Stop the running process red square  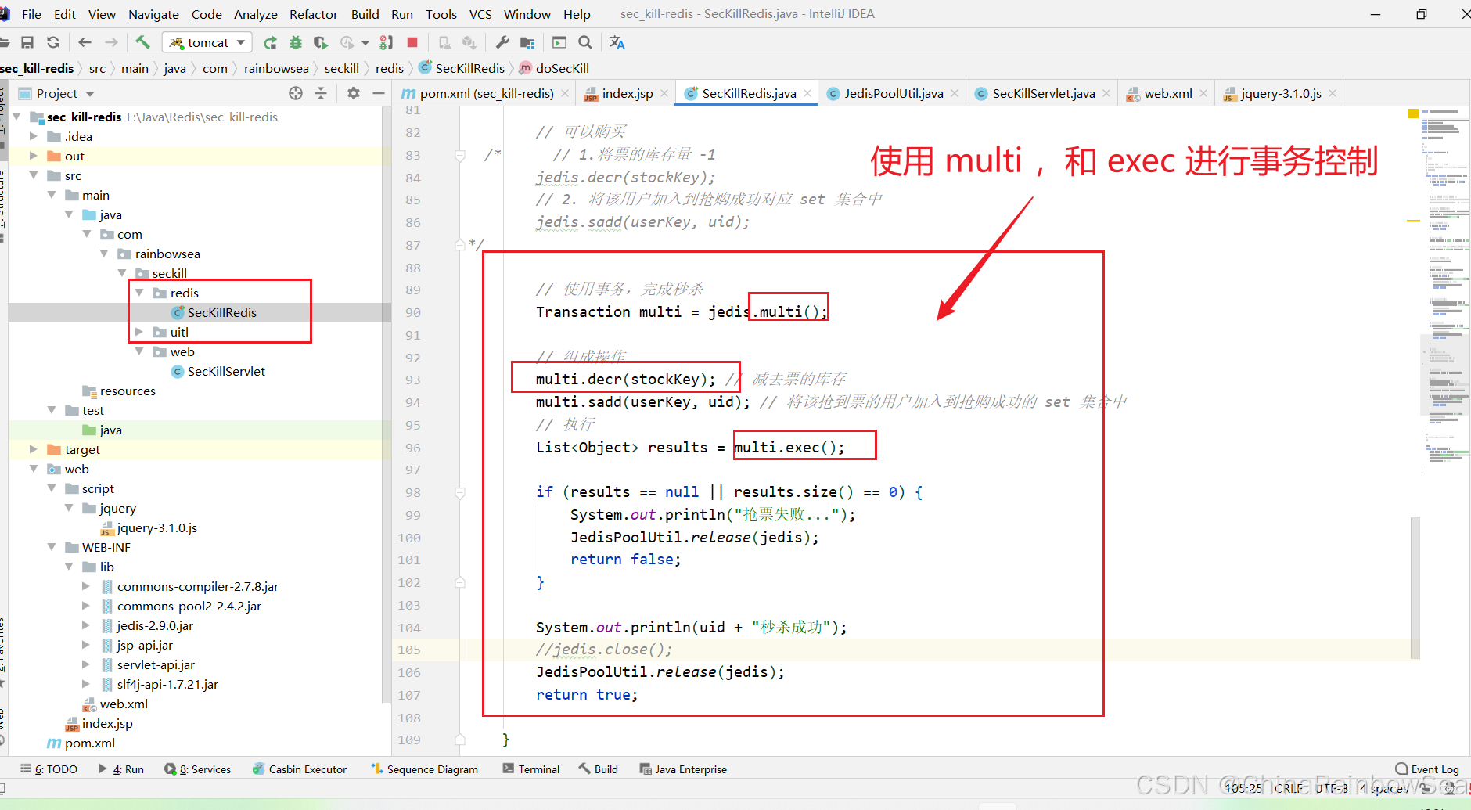[x=412, y=42]
